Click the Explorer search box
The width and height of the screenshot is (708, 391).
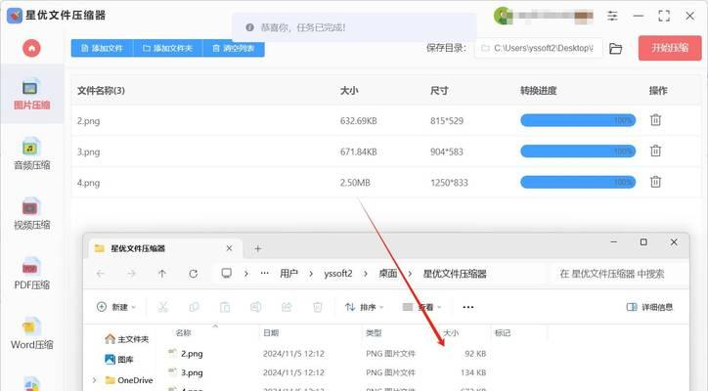tap(618, 274)
